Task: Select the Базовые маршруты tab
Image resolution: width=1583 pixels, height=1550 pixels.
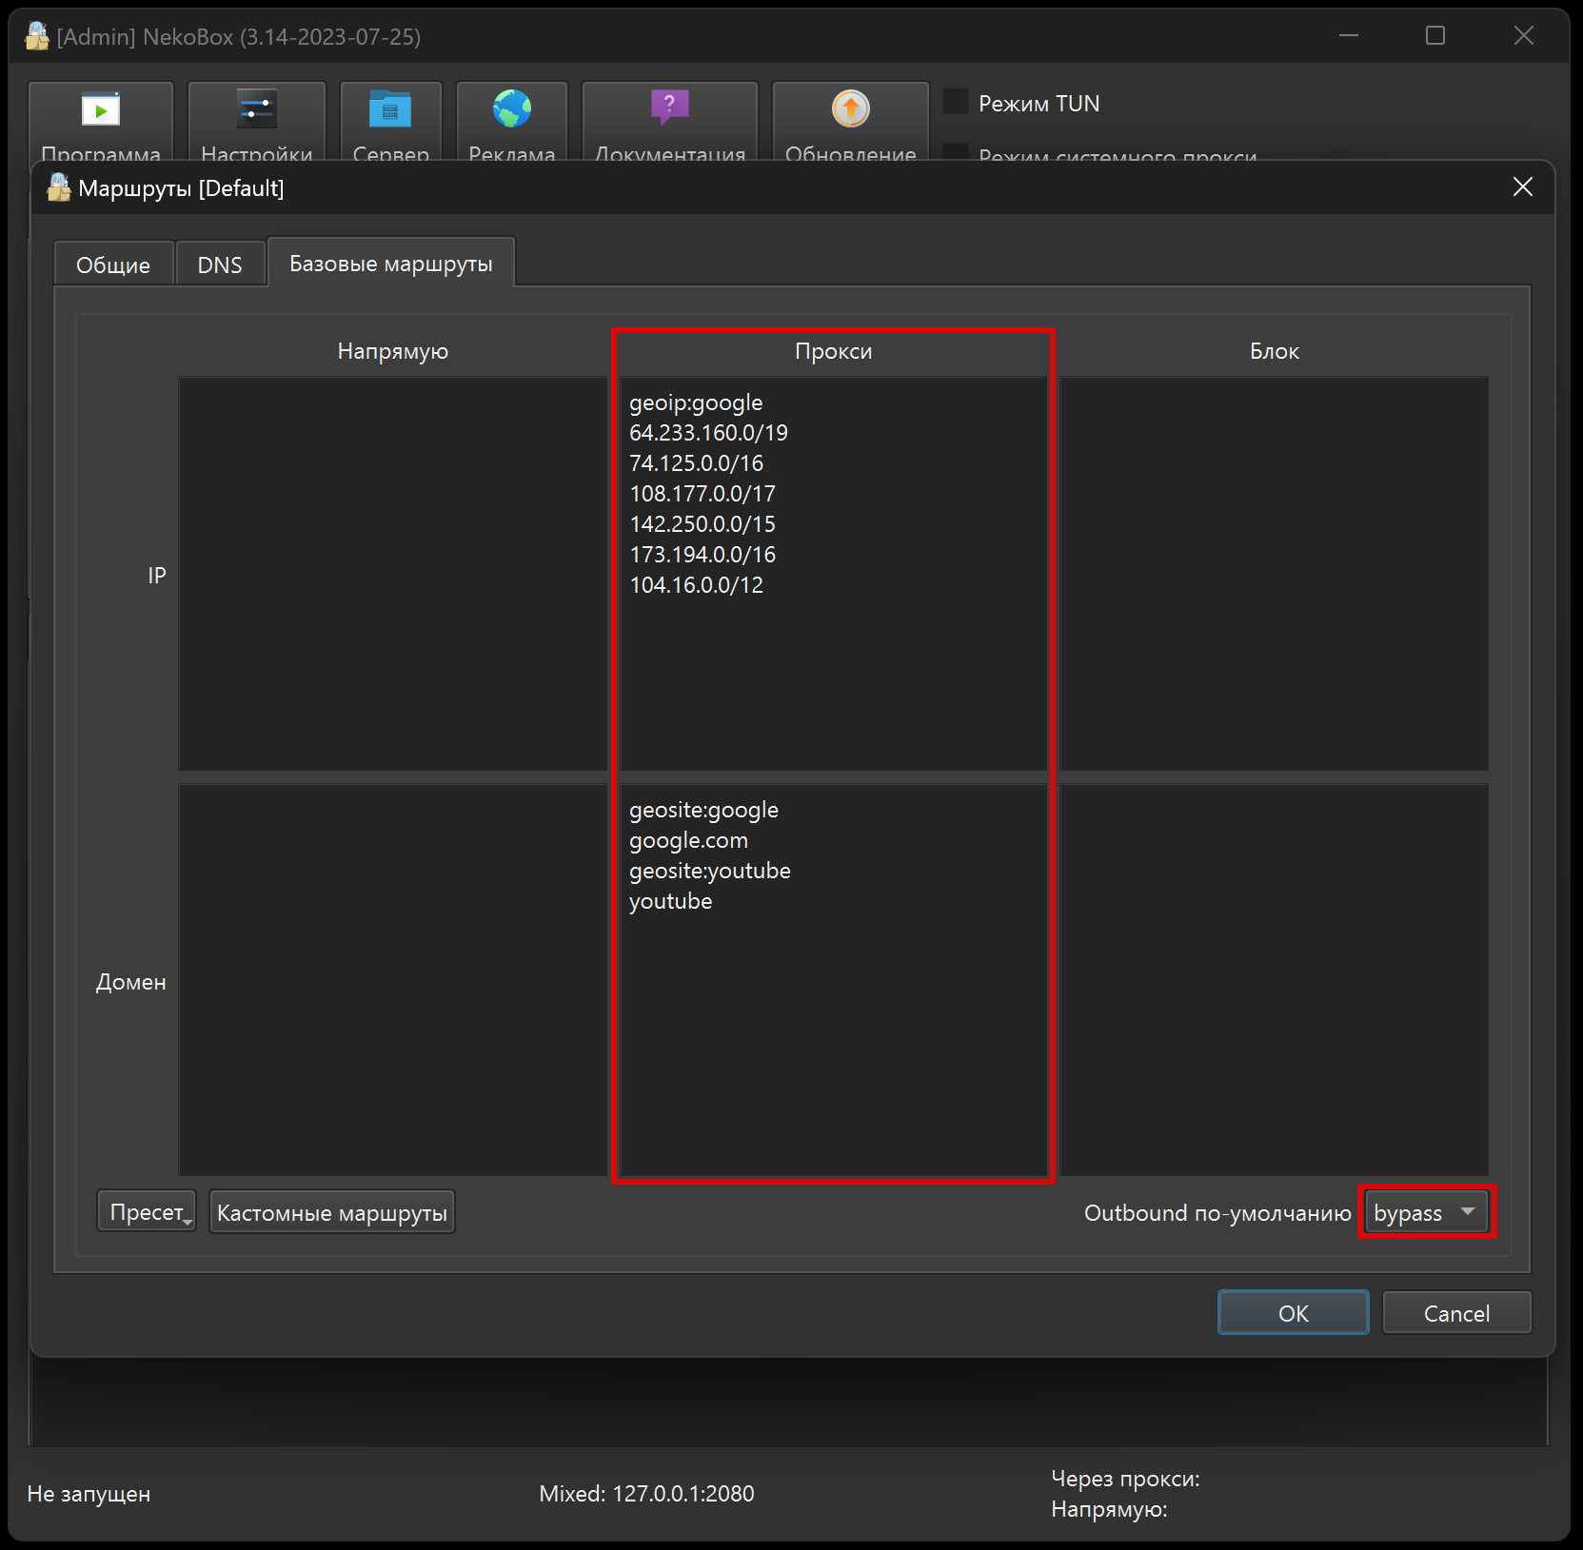Action: 390,264
